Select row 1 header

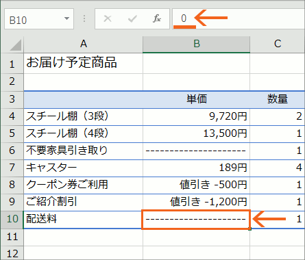(x=12, y=64)
